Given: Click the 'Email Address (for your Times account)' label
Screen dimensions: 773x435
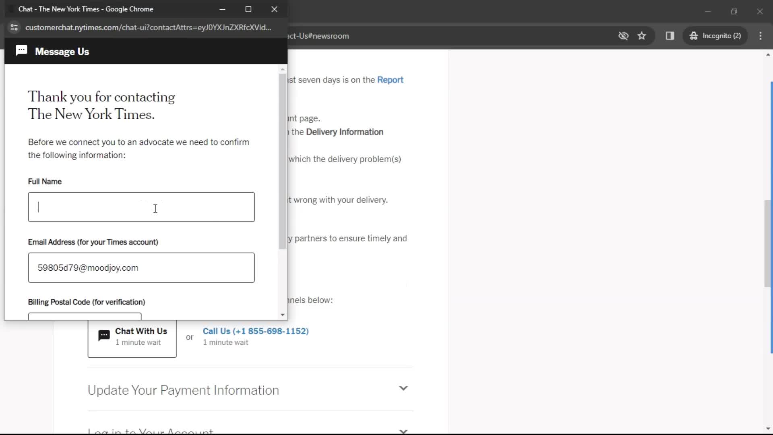Looking at the screenshot, I should pos(93,242).
